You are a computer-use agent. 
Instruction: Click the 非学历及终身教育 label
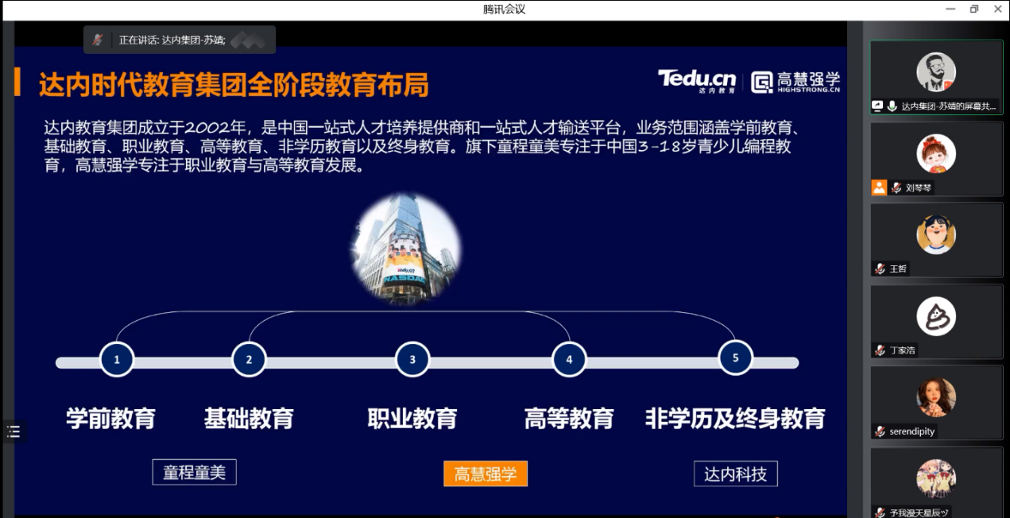pos(735,418)
